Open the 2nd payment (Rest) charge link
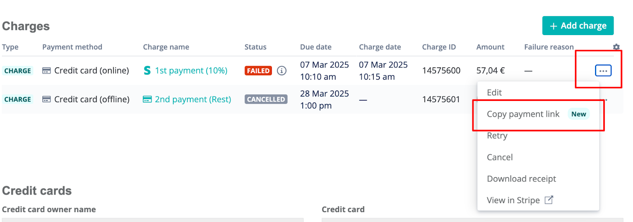 tap(193, 99)
